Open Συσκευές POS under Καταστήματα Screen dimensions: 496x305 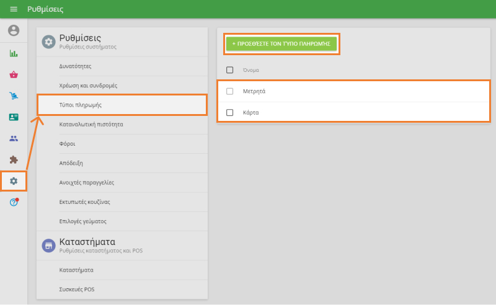coord(76,290)
